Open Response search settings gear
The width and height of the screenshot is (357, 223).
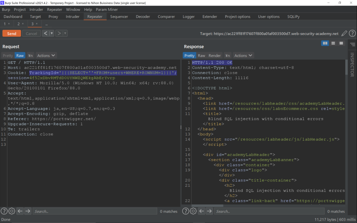click(x=193, y=211)
